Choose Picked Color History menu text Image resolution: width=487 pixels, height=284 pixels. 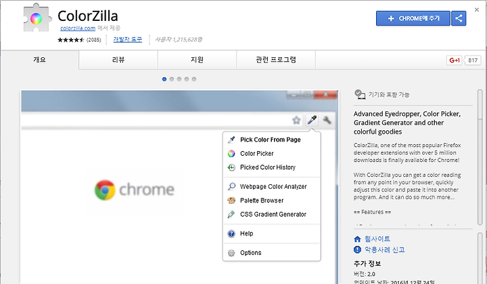coord(268,167)
